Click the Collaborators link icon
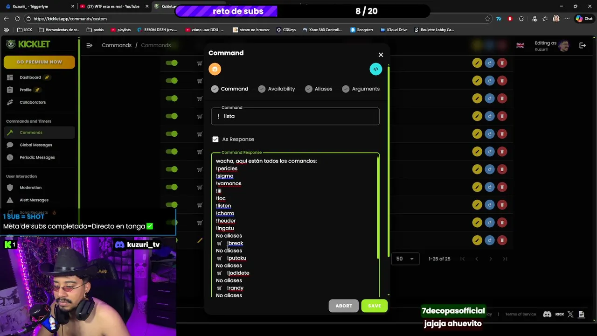The image size is (597, 336). tap(10, 102)
